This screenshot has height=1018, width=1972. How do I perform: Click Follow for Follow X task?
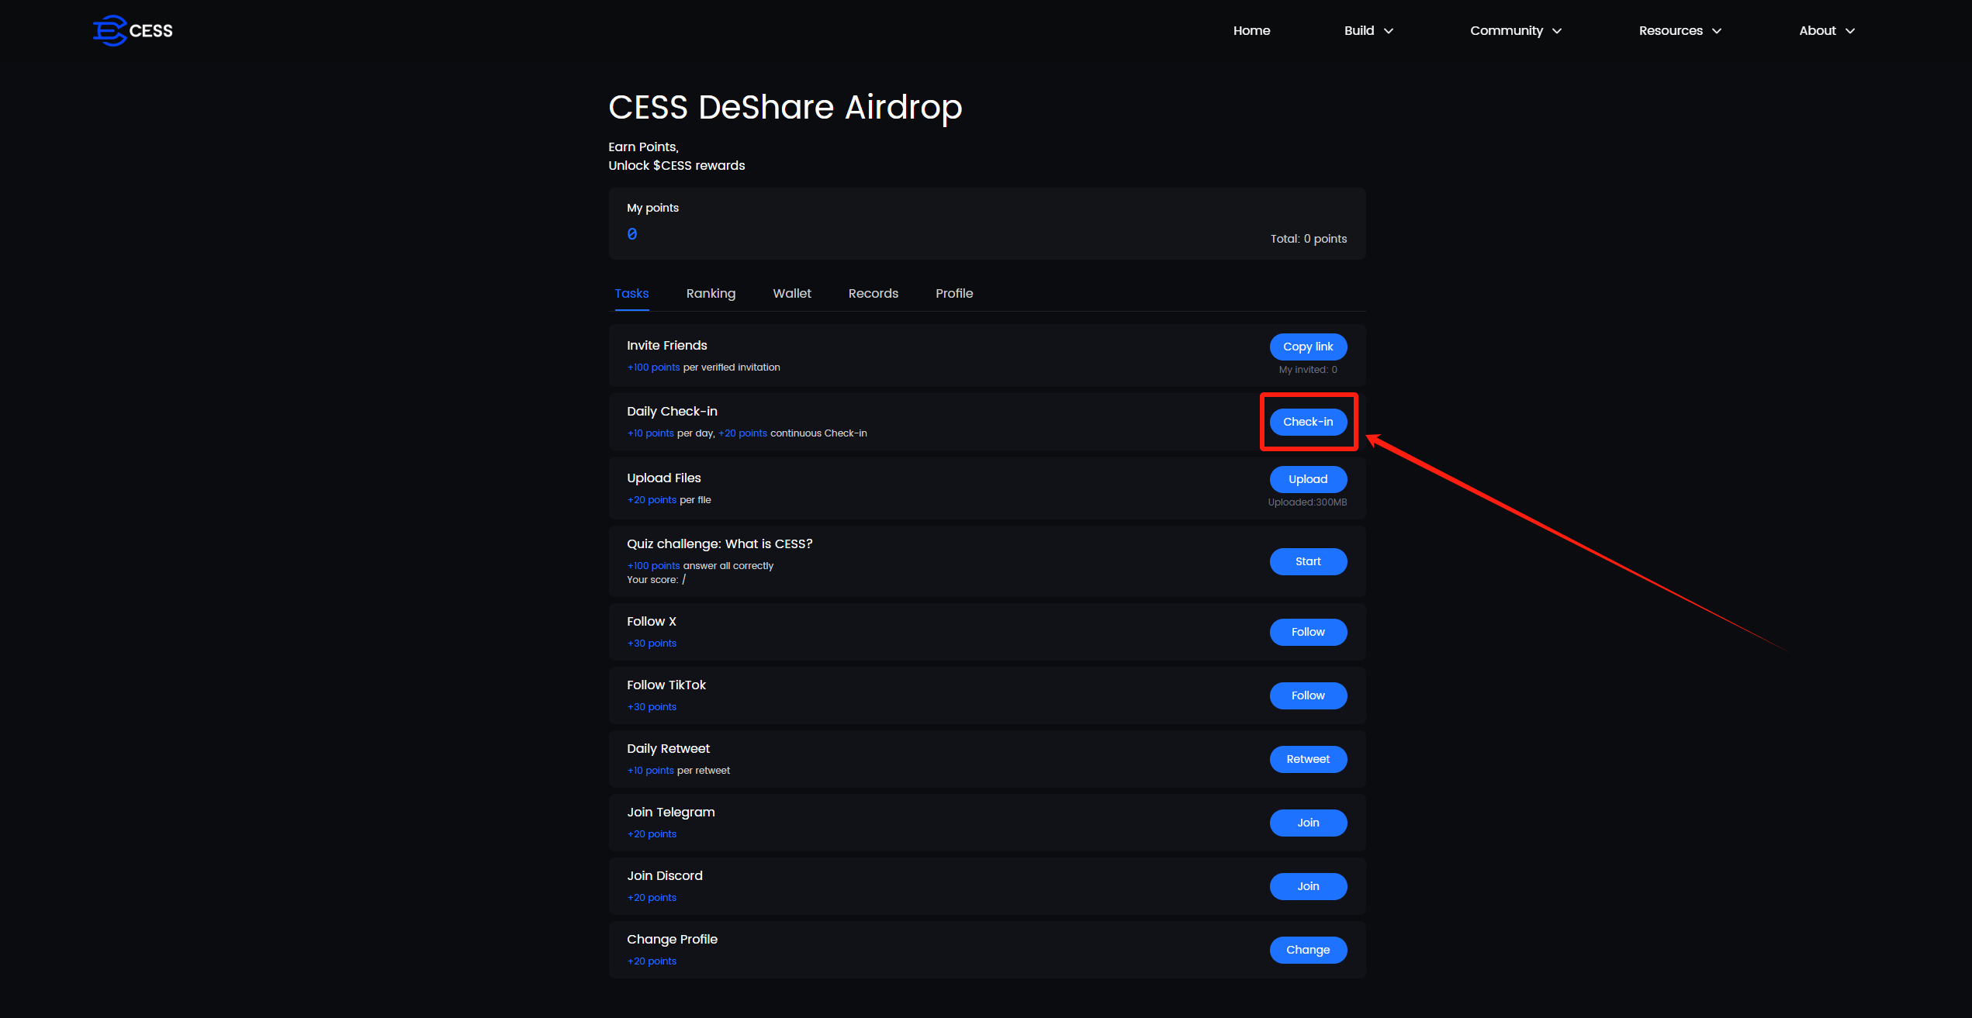tap(1308, 632)
